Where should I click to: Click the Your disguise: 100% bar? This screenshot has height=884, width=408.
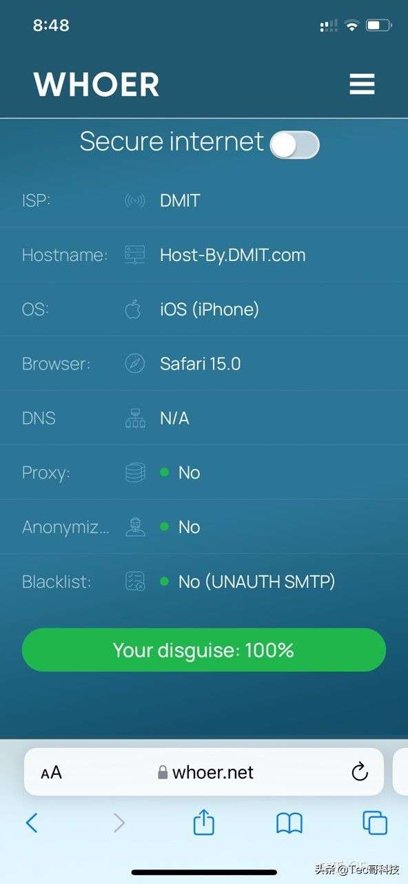click(204, 650)
